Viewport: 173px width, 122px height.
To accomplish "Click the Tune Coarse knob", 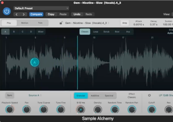I will pos(44,109).
